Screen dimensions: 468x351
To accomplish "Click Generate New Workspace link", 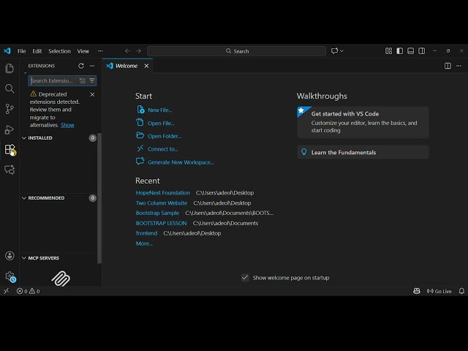I will (181, 162).
